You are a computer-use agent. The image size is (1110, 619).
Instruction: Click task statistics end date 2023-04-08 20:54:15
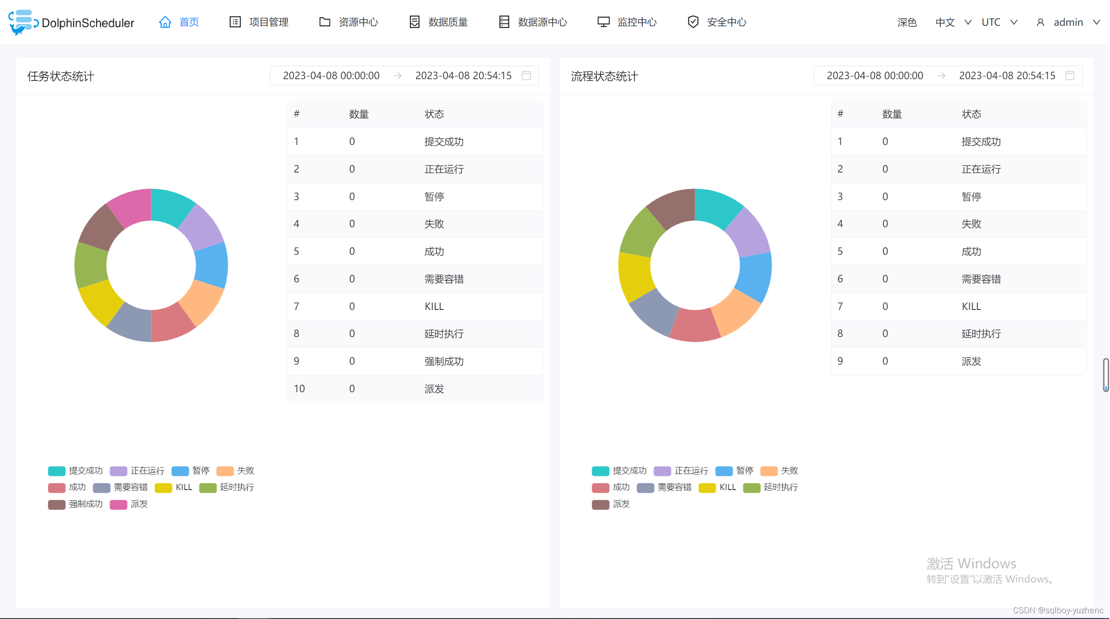point(463,76)
